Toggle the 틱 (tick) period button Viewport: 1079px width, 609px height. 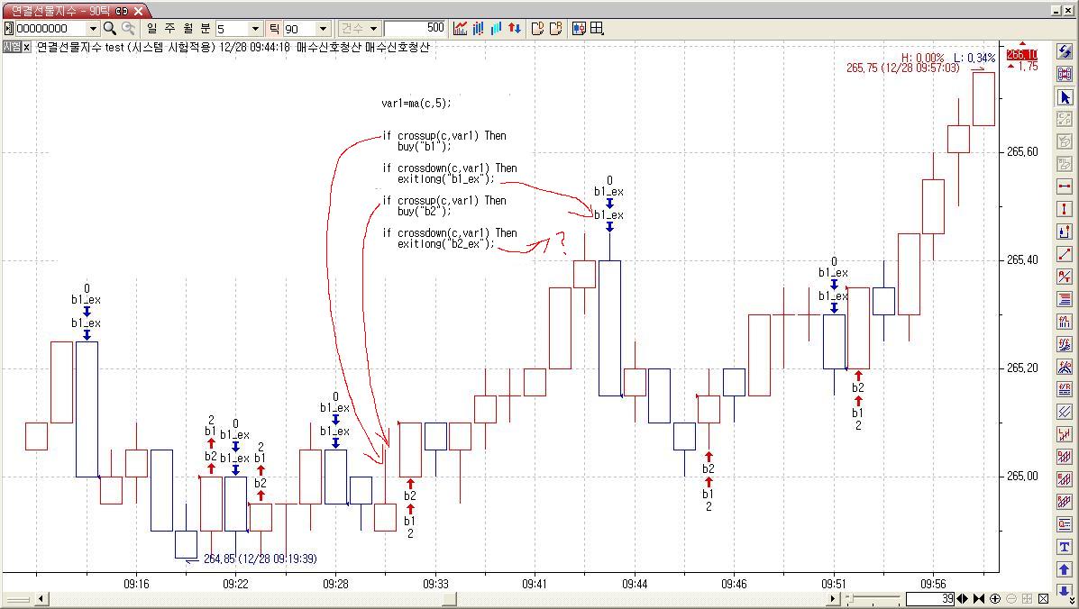click(274, 29)
